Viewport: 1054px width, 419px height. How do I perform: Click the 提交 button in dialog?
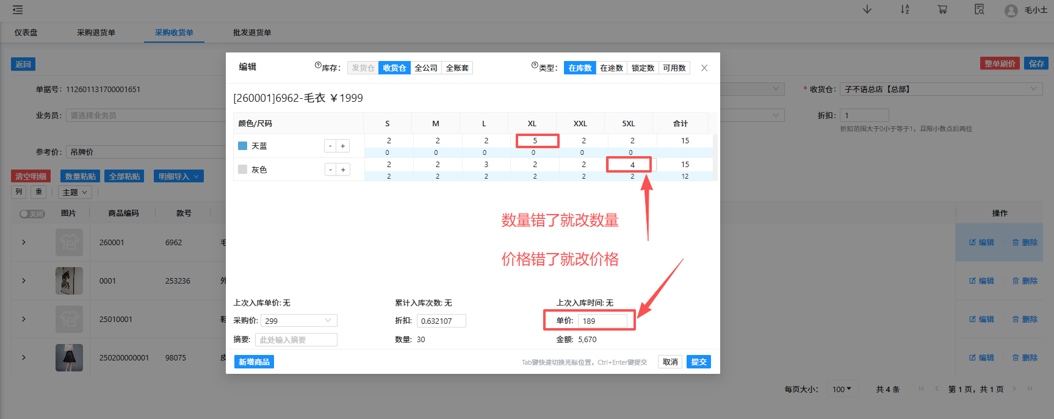point(699,362)
